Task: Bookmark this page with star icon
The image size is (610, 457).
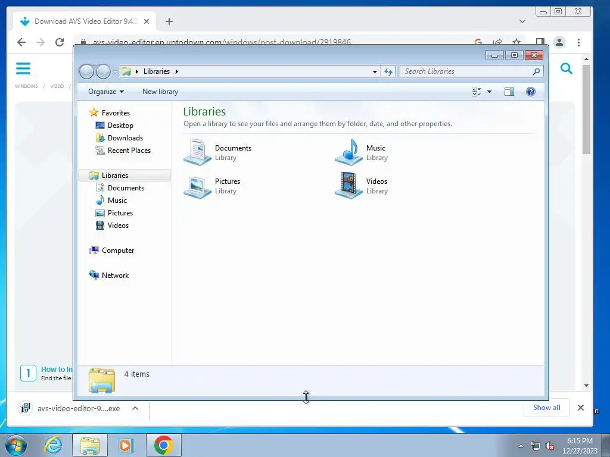Action: click(x=516, y=42)
